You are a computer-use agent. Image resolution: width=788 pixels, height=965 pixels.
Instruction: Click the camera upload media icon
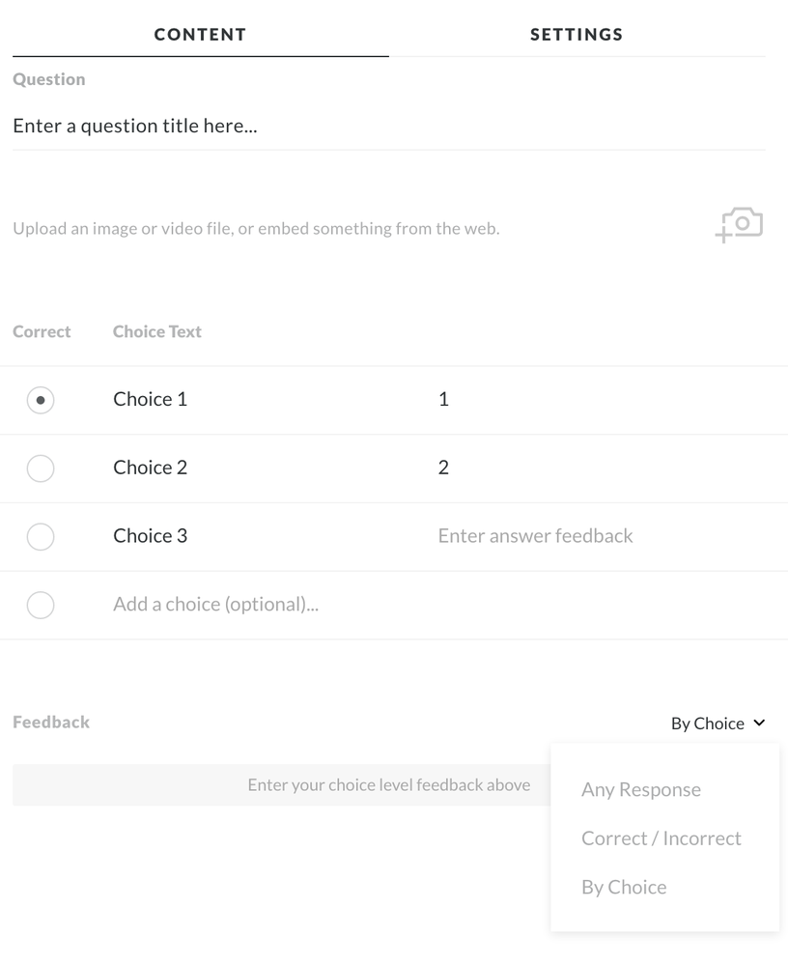(x=740, y=225)
